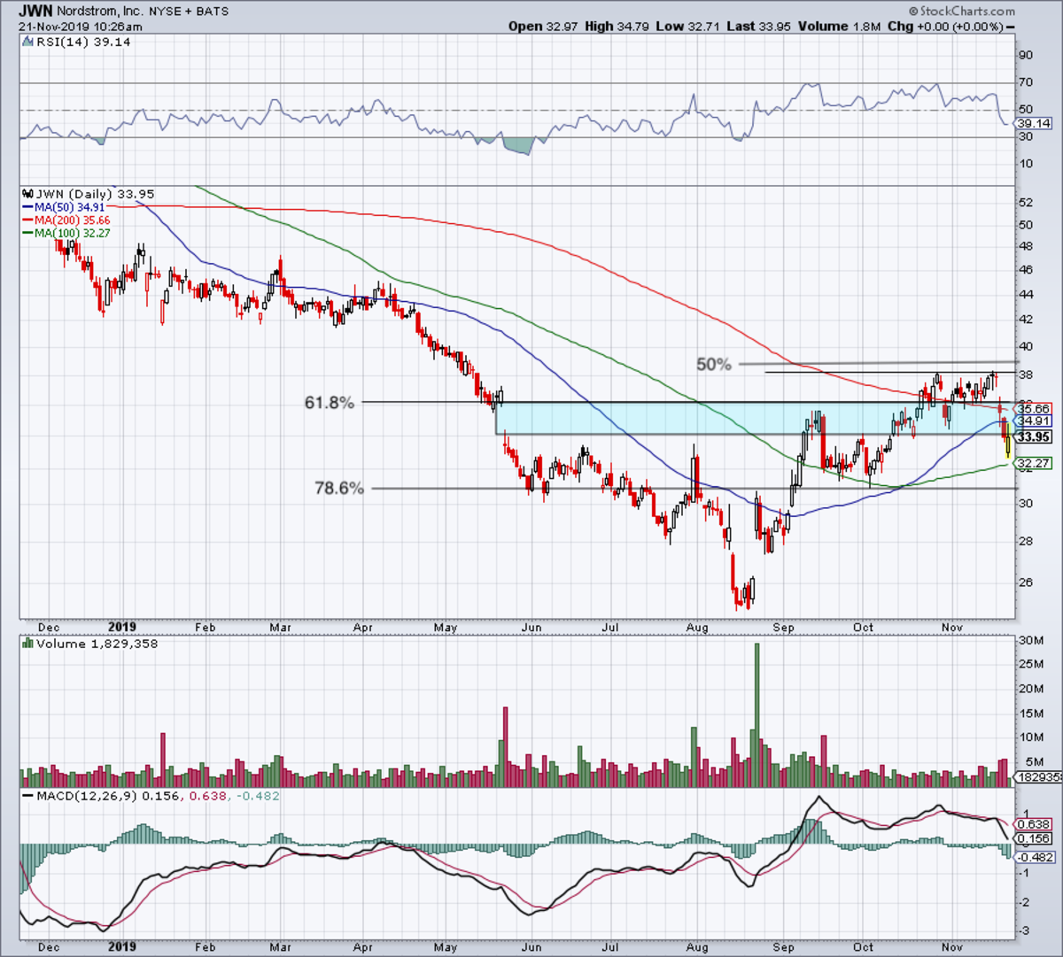Select the 'Volume 1.8M' header value
The height and width of the screenshot is (957, 1063).
[x=839, y=27]
